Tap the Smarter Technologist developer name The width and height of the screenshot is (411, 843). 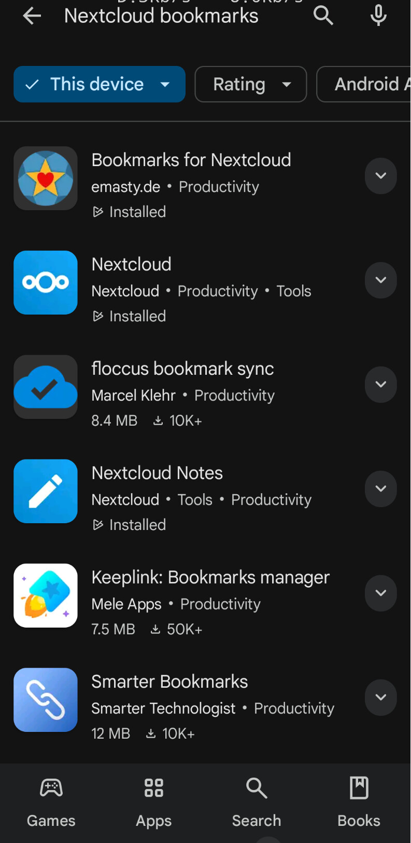163,709
